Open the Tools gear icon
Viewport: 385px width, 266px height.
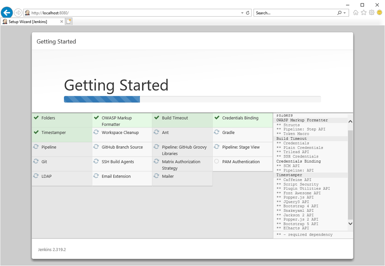372,12
